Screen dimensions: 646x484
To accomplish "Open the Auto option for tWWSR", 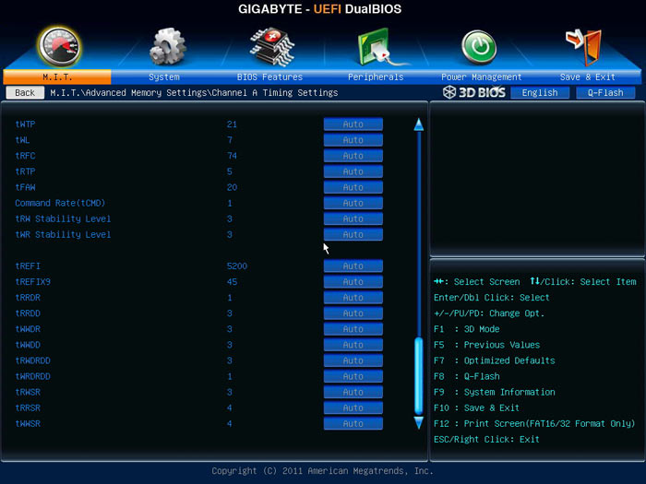I will tap(353, 423).
